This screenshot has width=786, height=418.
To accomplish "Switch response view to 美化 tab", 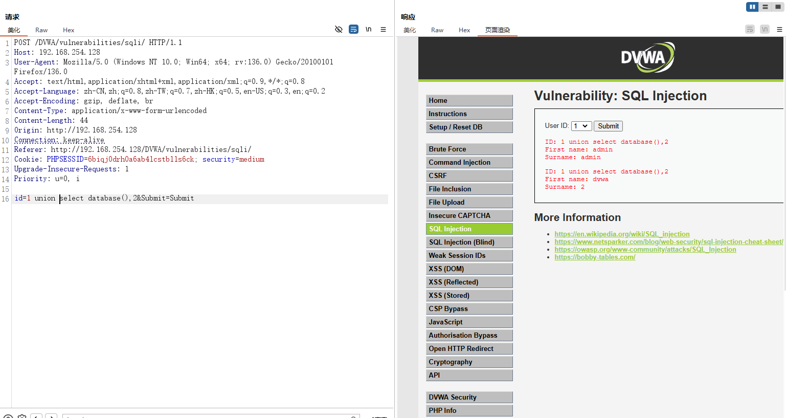I will pos(410,30).
